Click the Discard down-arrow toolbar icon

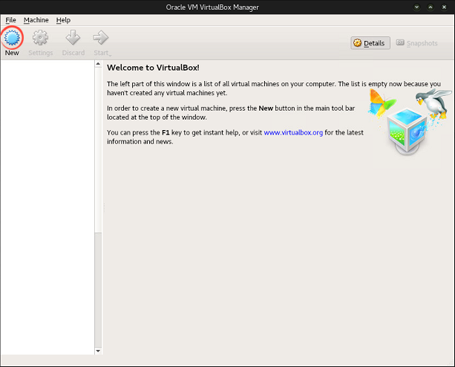tap(73, 37)
